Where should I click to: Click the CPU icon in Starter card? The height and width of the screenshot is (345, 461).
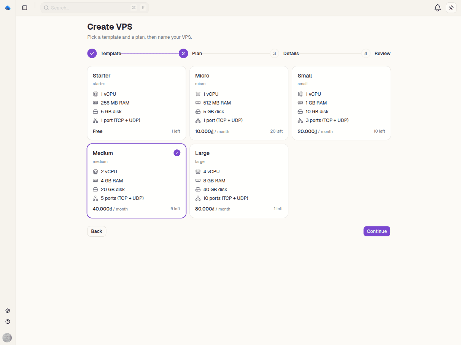pyautogui.click(x=95, y=94)
